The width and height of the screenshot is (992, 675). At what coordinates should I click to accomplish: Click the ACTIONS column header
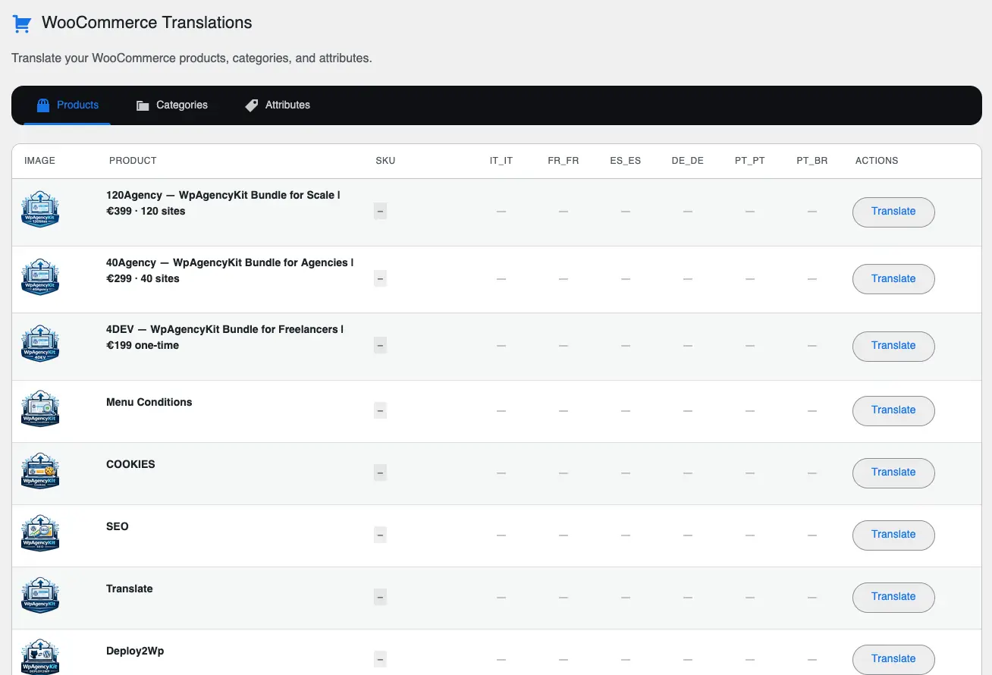(x=877, y=161)
